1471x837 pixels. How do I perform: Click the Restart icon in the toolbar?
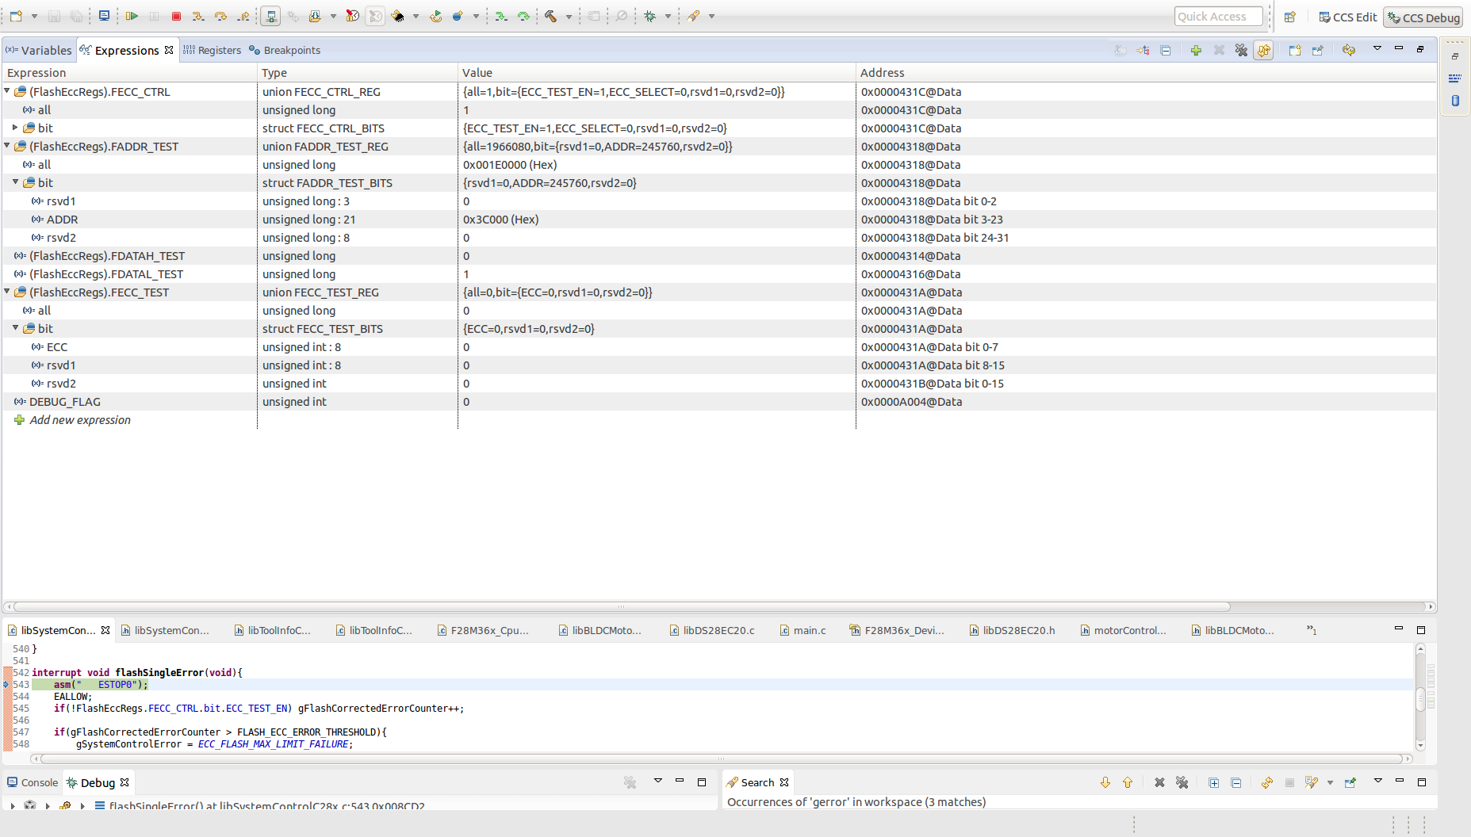pos(435,16)
